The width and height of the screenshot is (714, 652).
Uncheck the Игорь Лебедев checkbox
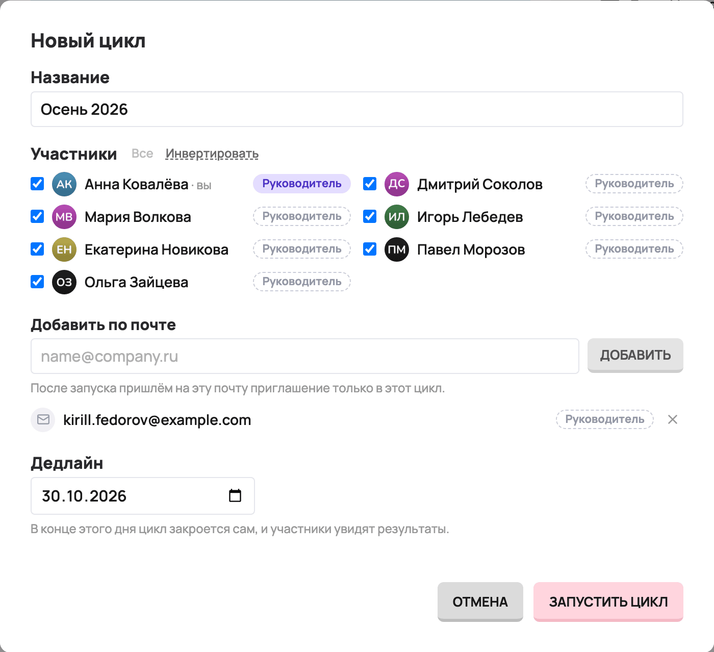[370, 216]
